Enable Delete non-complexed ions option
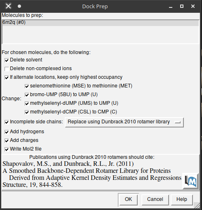This screenshot has height=210, width=202. [7, 69]
